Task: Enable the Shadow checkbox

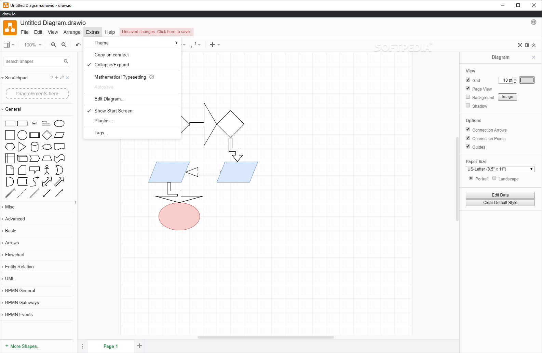Action: pyautogui.click(x=468, y=106)
